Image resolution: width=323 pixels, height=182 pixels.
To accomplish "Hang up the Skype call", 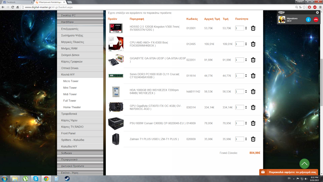I will [x=316, y=20].
